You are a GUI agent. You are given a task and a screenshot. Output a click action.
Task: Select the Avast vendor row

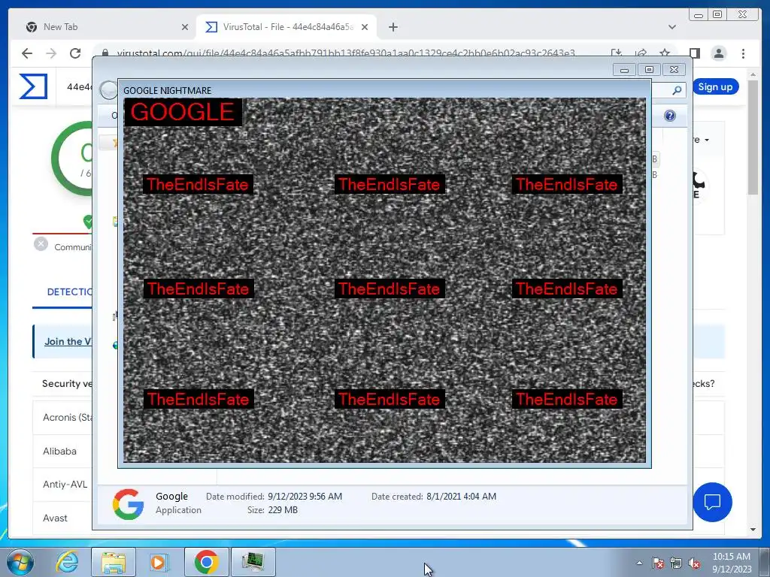62,518
